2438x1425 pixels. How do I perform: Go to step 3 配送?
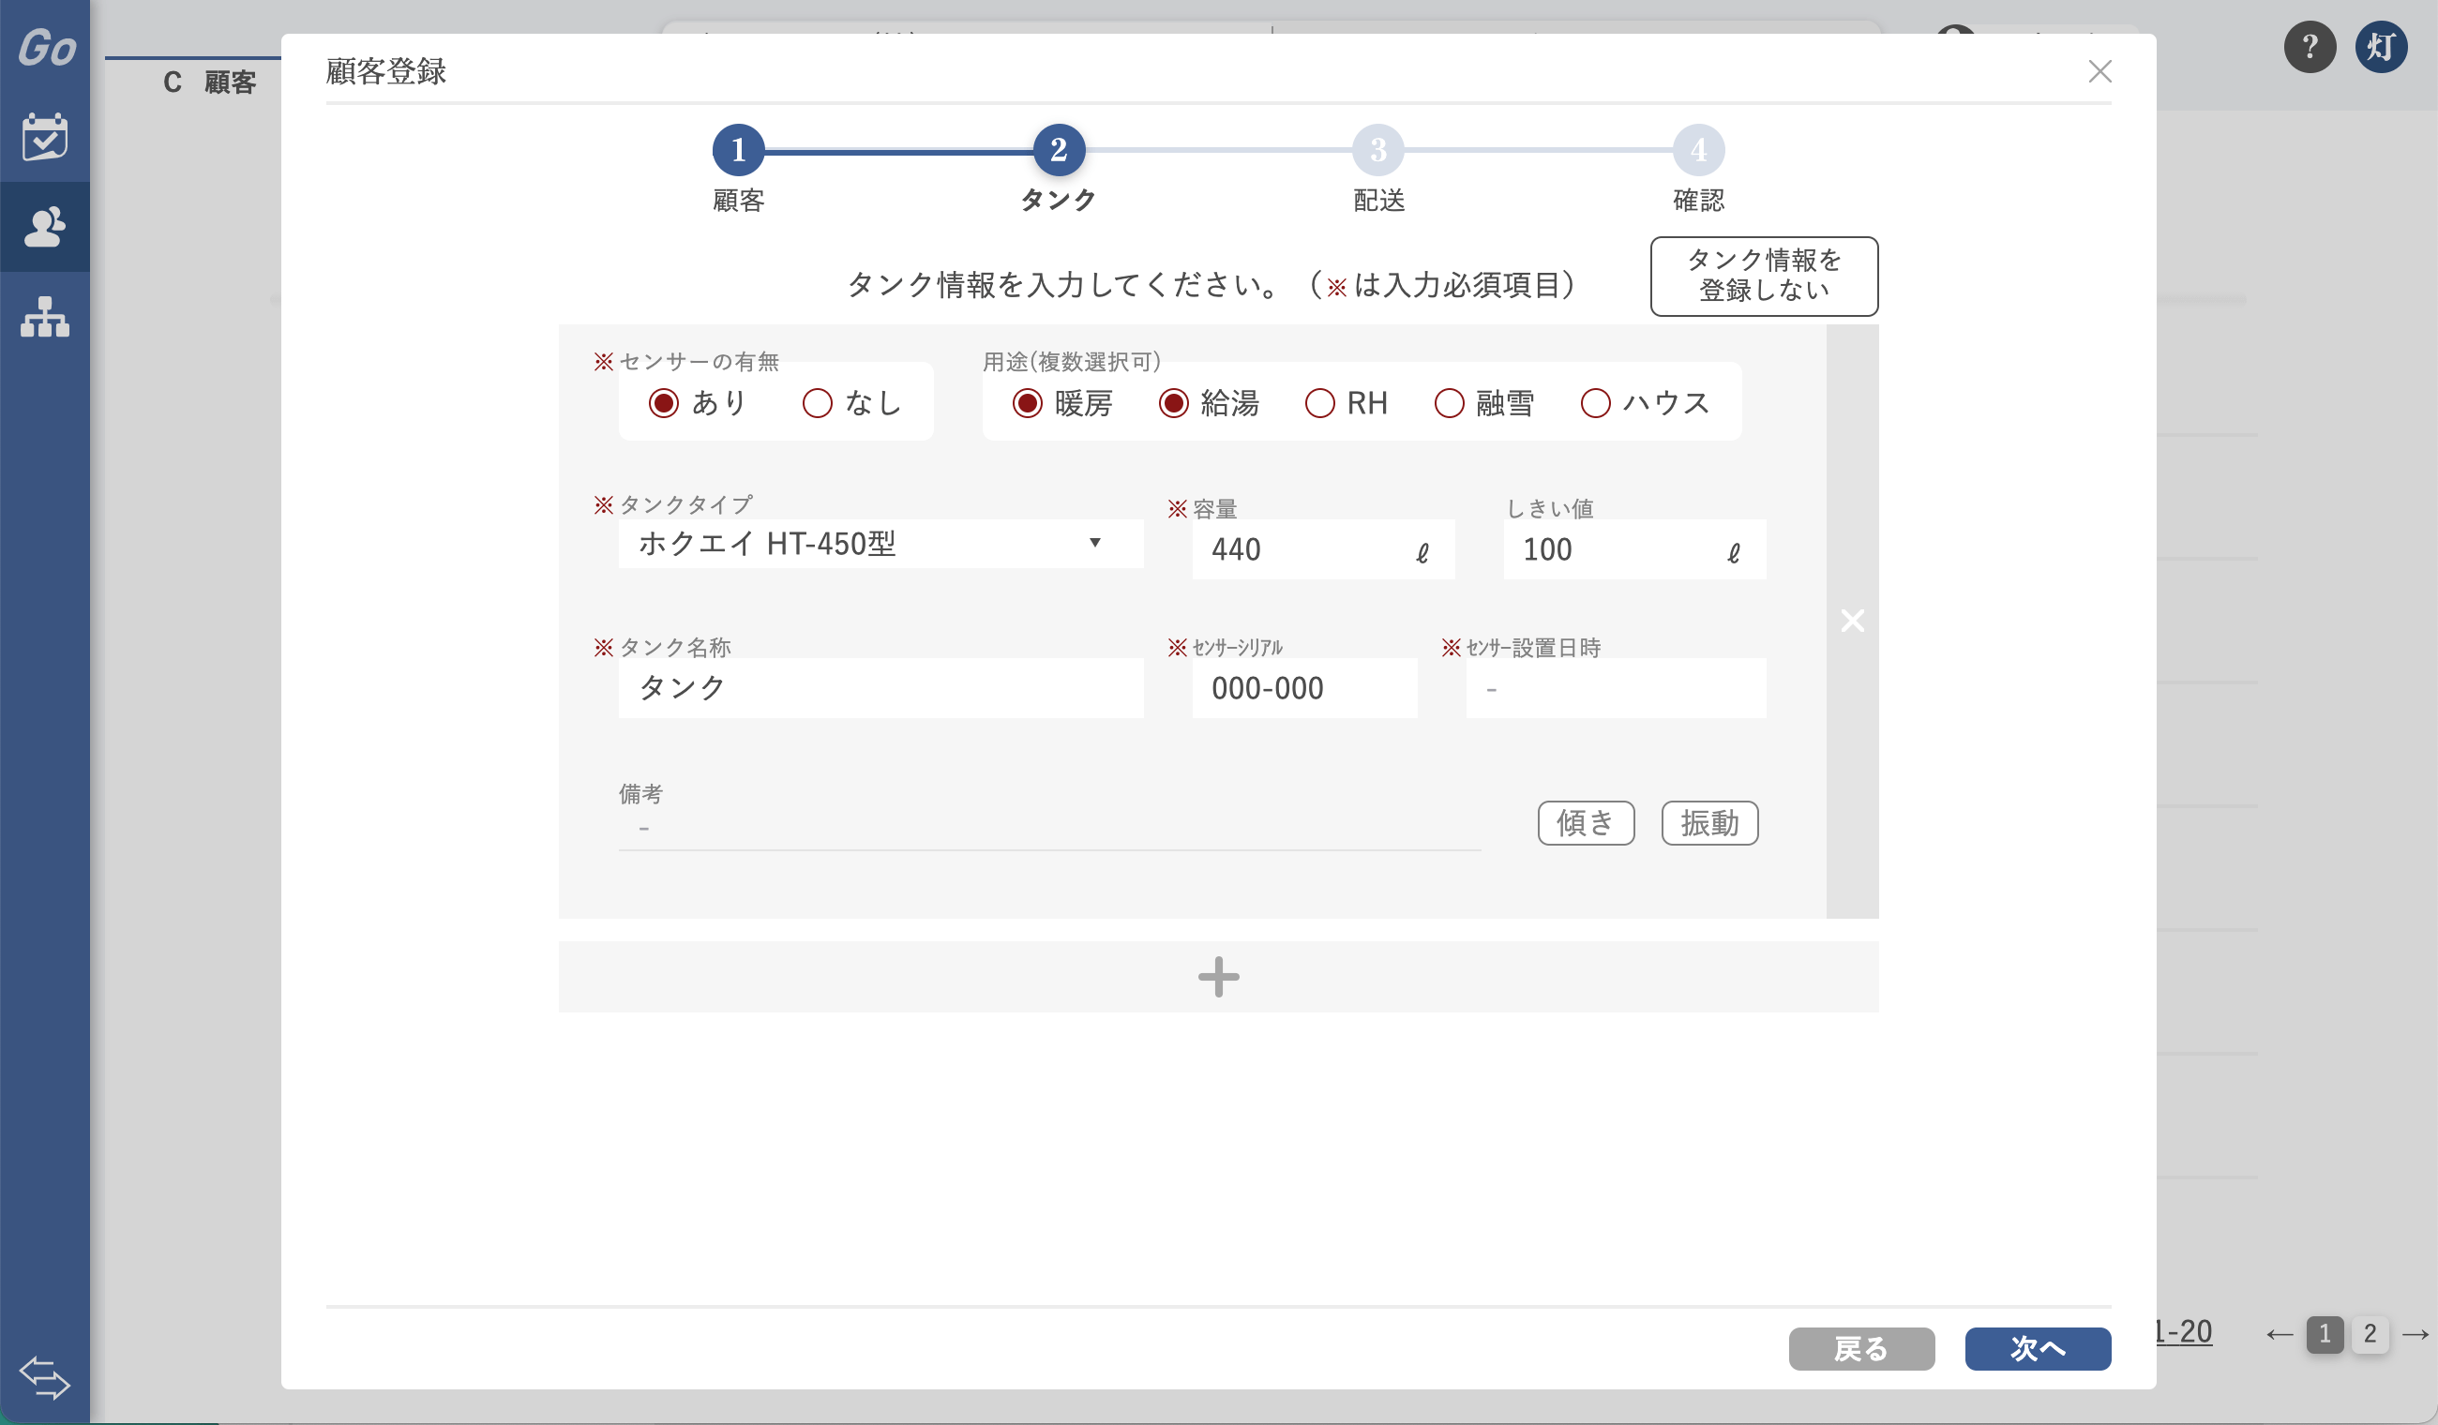(1378, 150)
